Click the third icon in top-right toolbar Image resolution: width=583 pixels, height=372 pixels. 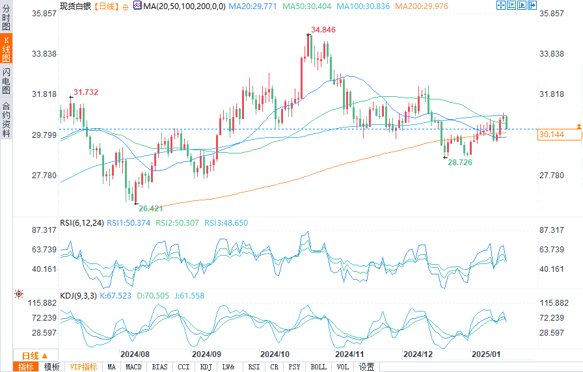(x=521, y=6)
